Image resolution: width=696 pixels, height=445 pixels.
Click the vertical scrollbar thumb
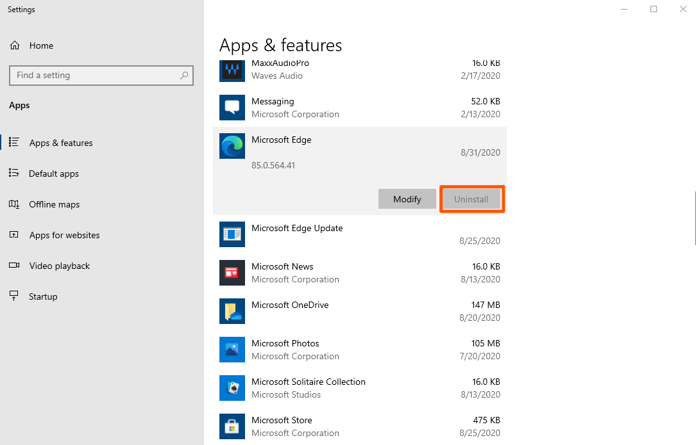695,218
